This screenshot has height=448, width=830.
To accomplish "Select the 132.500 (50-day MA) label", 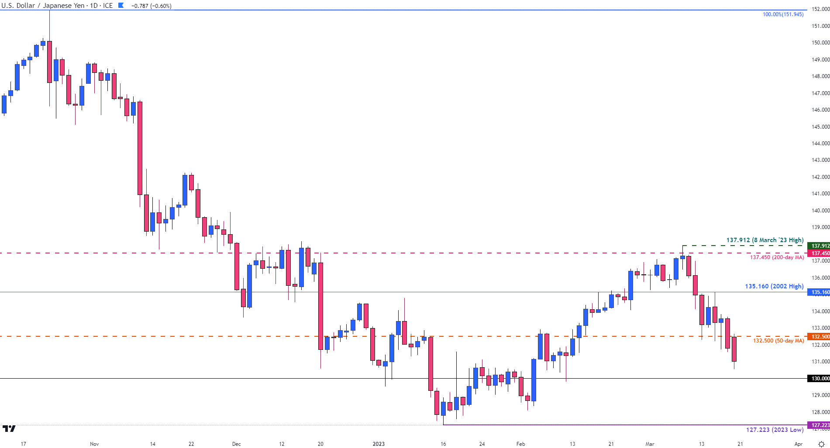I will (778, 341).
